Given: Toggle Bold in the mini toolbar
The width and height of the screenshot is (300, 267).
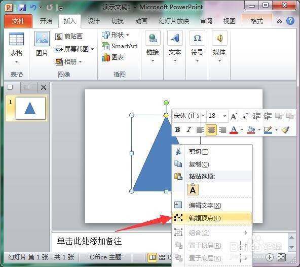Looking at the screenshot, I should pyautogui.click(x=177, y=130).
